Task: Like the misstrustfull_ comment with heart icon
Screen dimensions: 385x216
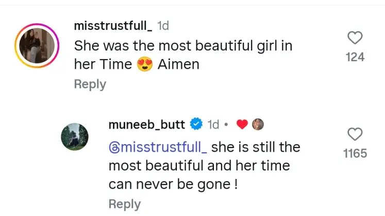Action: [355, 38]
